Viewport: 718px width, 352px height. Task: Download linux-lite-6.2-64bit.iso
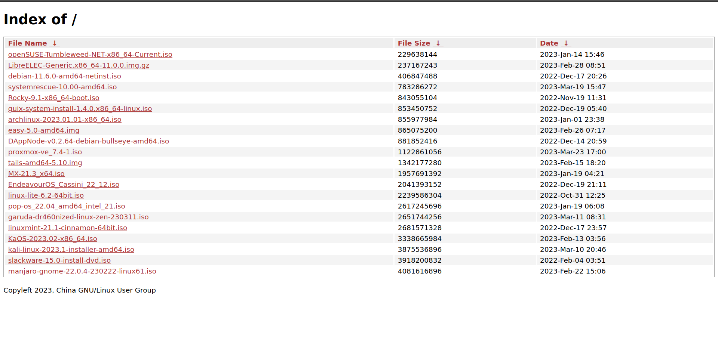coord(46,195)
